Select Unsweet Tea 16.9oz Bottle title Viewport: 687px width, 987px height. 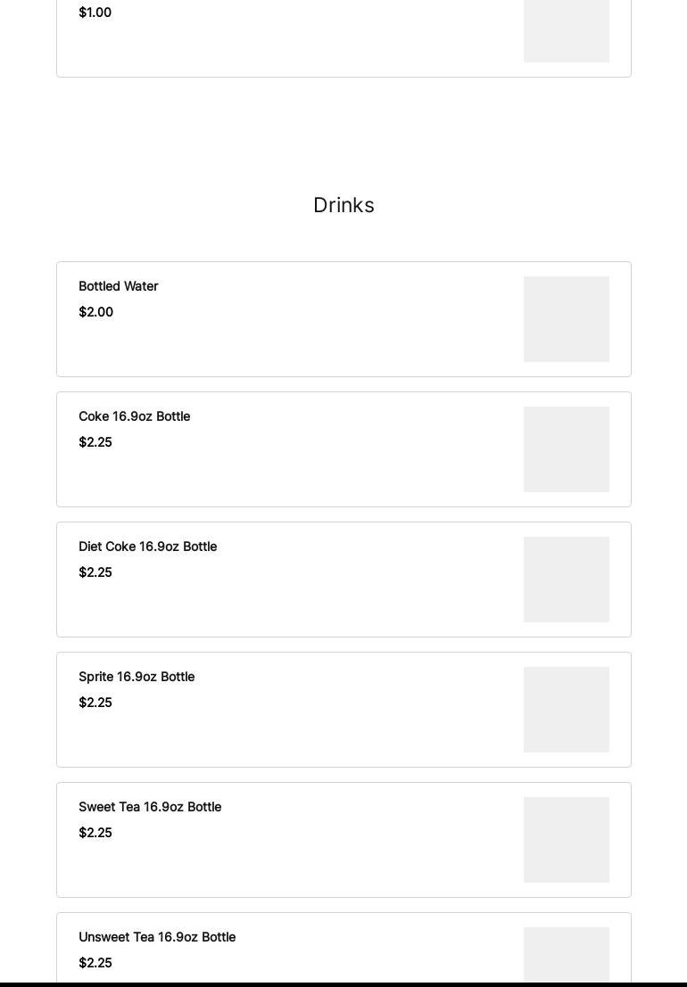point(157,937)
